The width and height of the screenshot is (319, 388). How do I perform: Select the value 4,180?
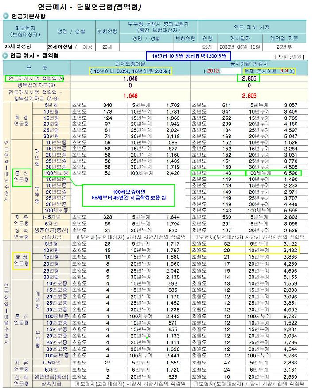coord(291,124)
